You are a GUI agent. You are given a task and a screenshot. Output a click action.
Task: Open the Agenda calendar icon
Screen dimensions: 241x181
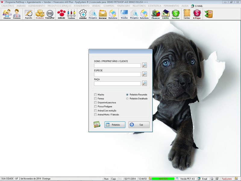[29, 14]
